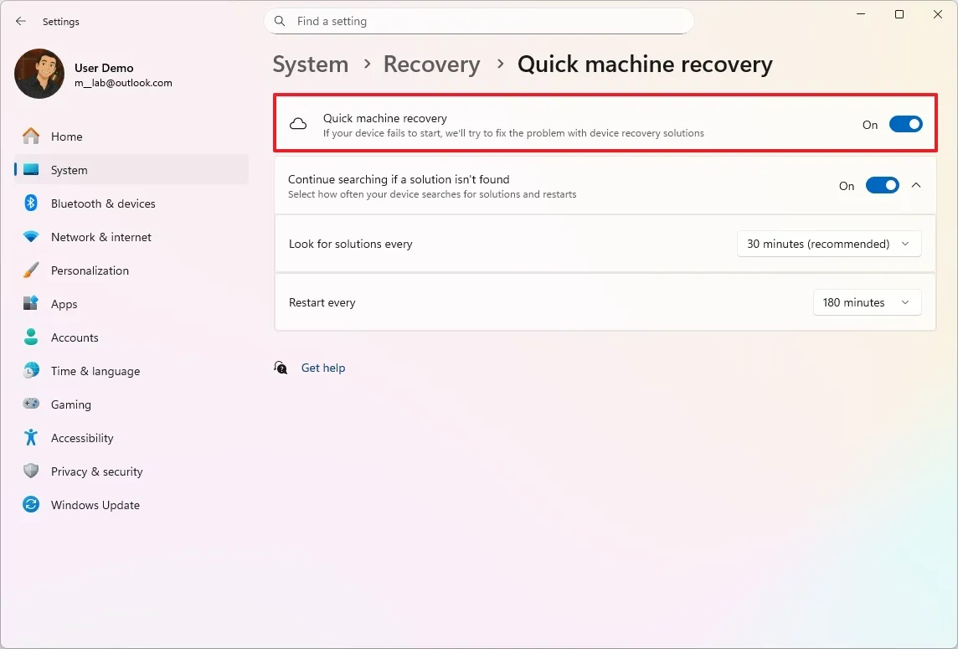Select Home in the sidebar

67,136
